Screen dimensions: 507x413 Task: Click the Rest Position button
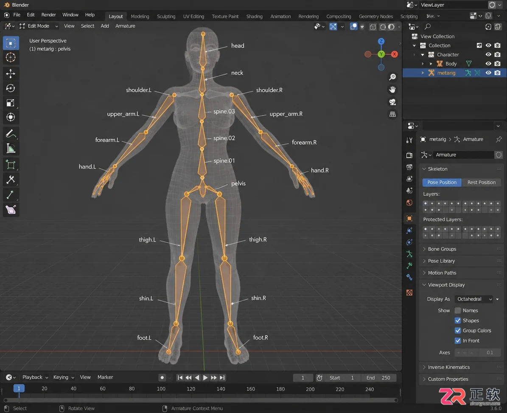point(481,183)
